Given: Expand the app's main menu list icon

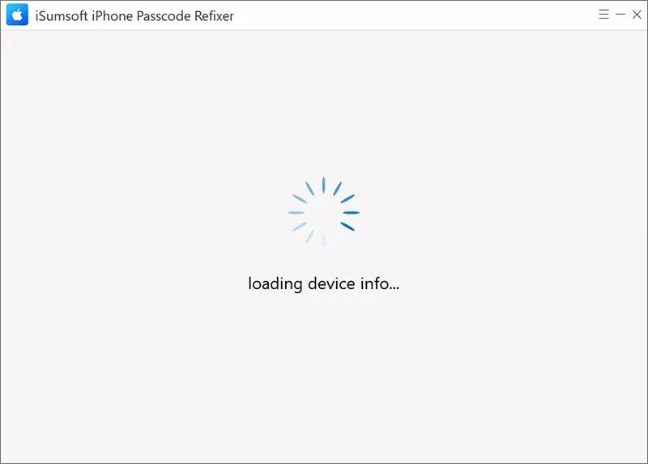Looking at the screenshot, I should coord(603,15).
